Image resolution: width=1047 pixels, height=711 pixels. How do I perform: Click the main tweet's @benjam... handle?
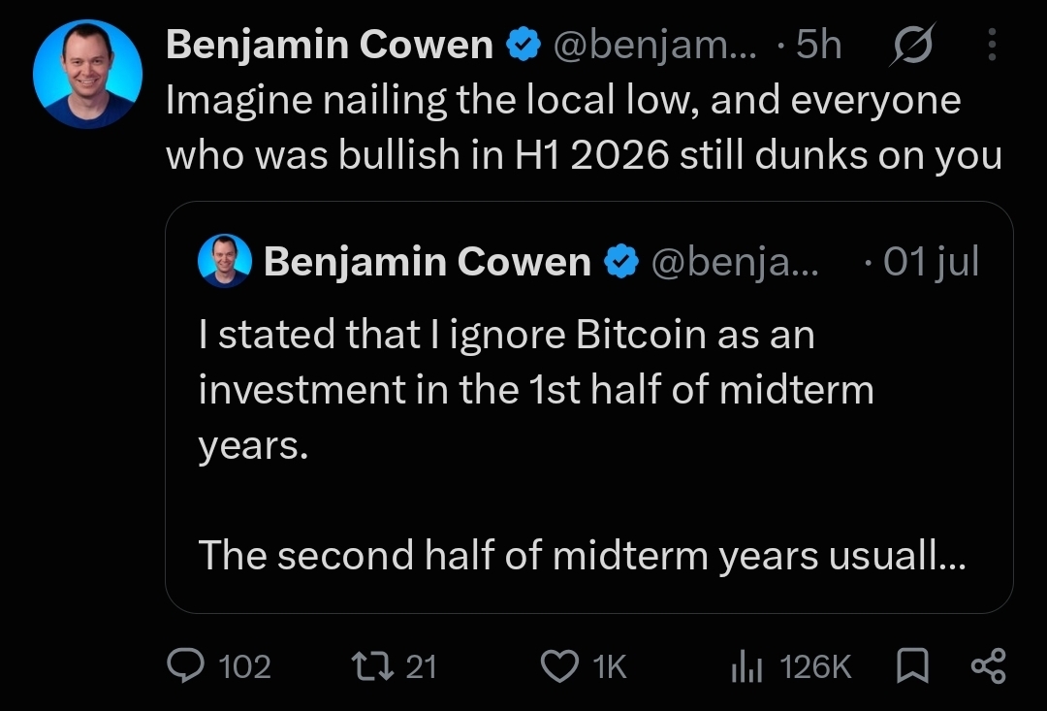click(x=655, y=46)
